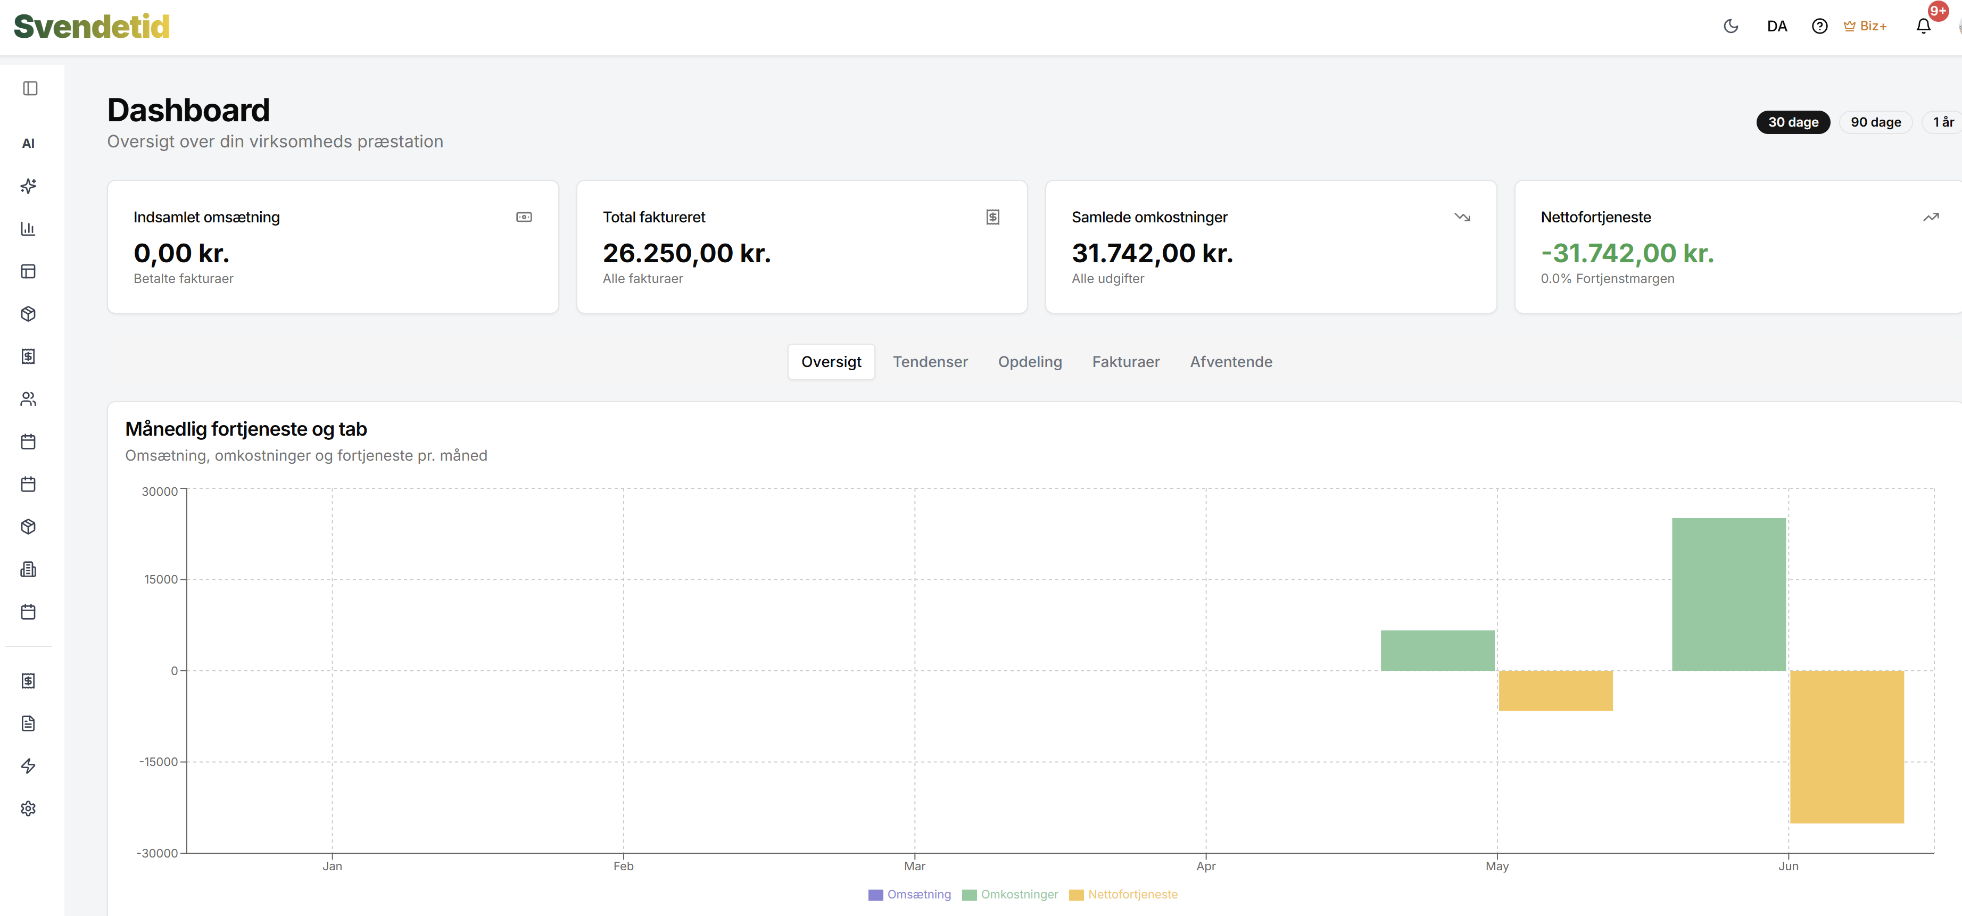Image resolution: width=1962 pixels, height=916 pixels.
Task: Open the DA language selector
Action: pyautogui.click(x=1776, y=26)
